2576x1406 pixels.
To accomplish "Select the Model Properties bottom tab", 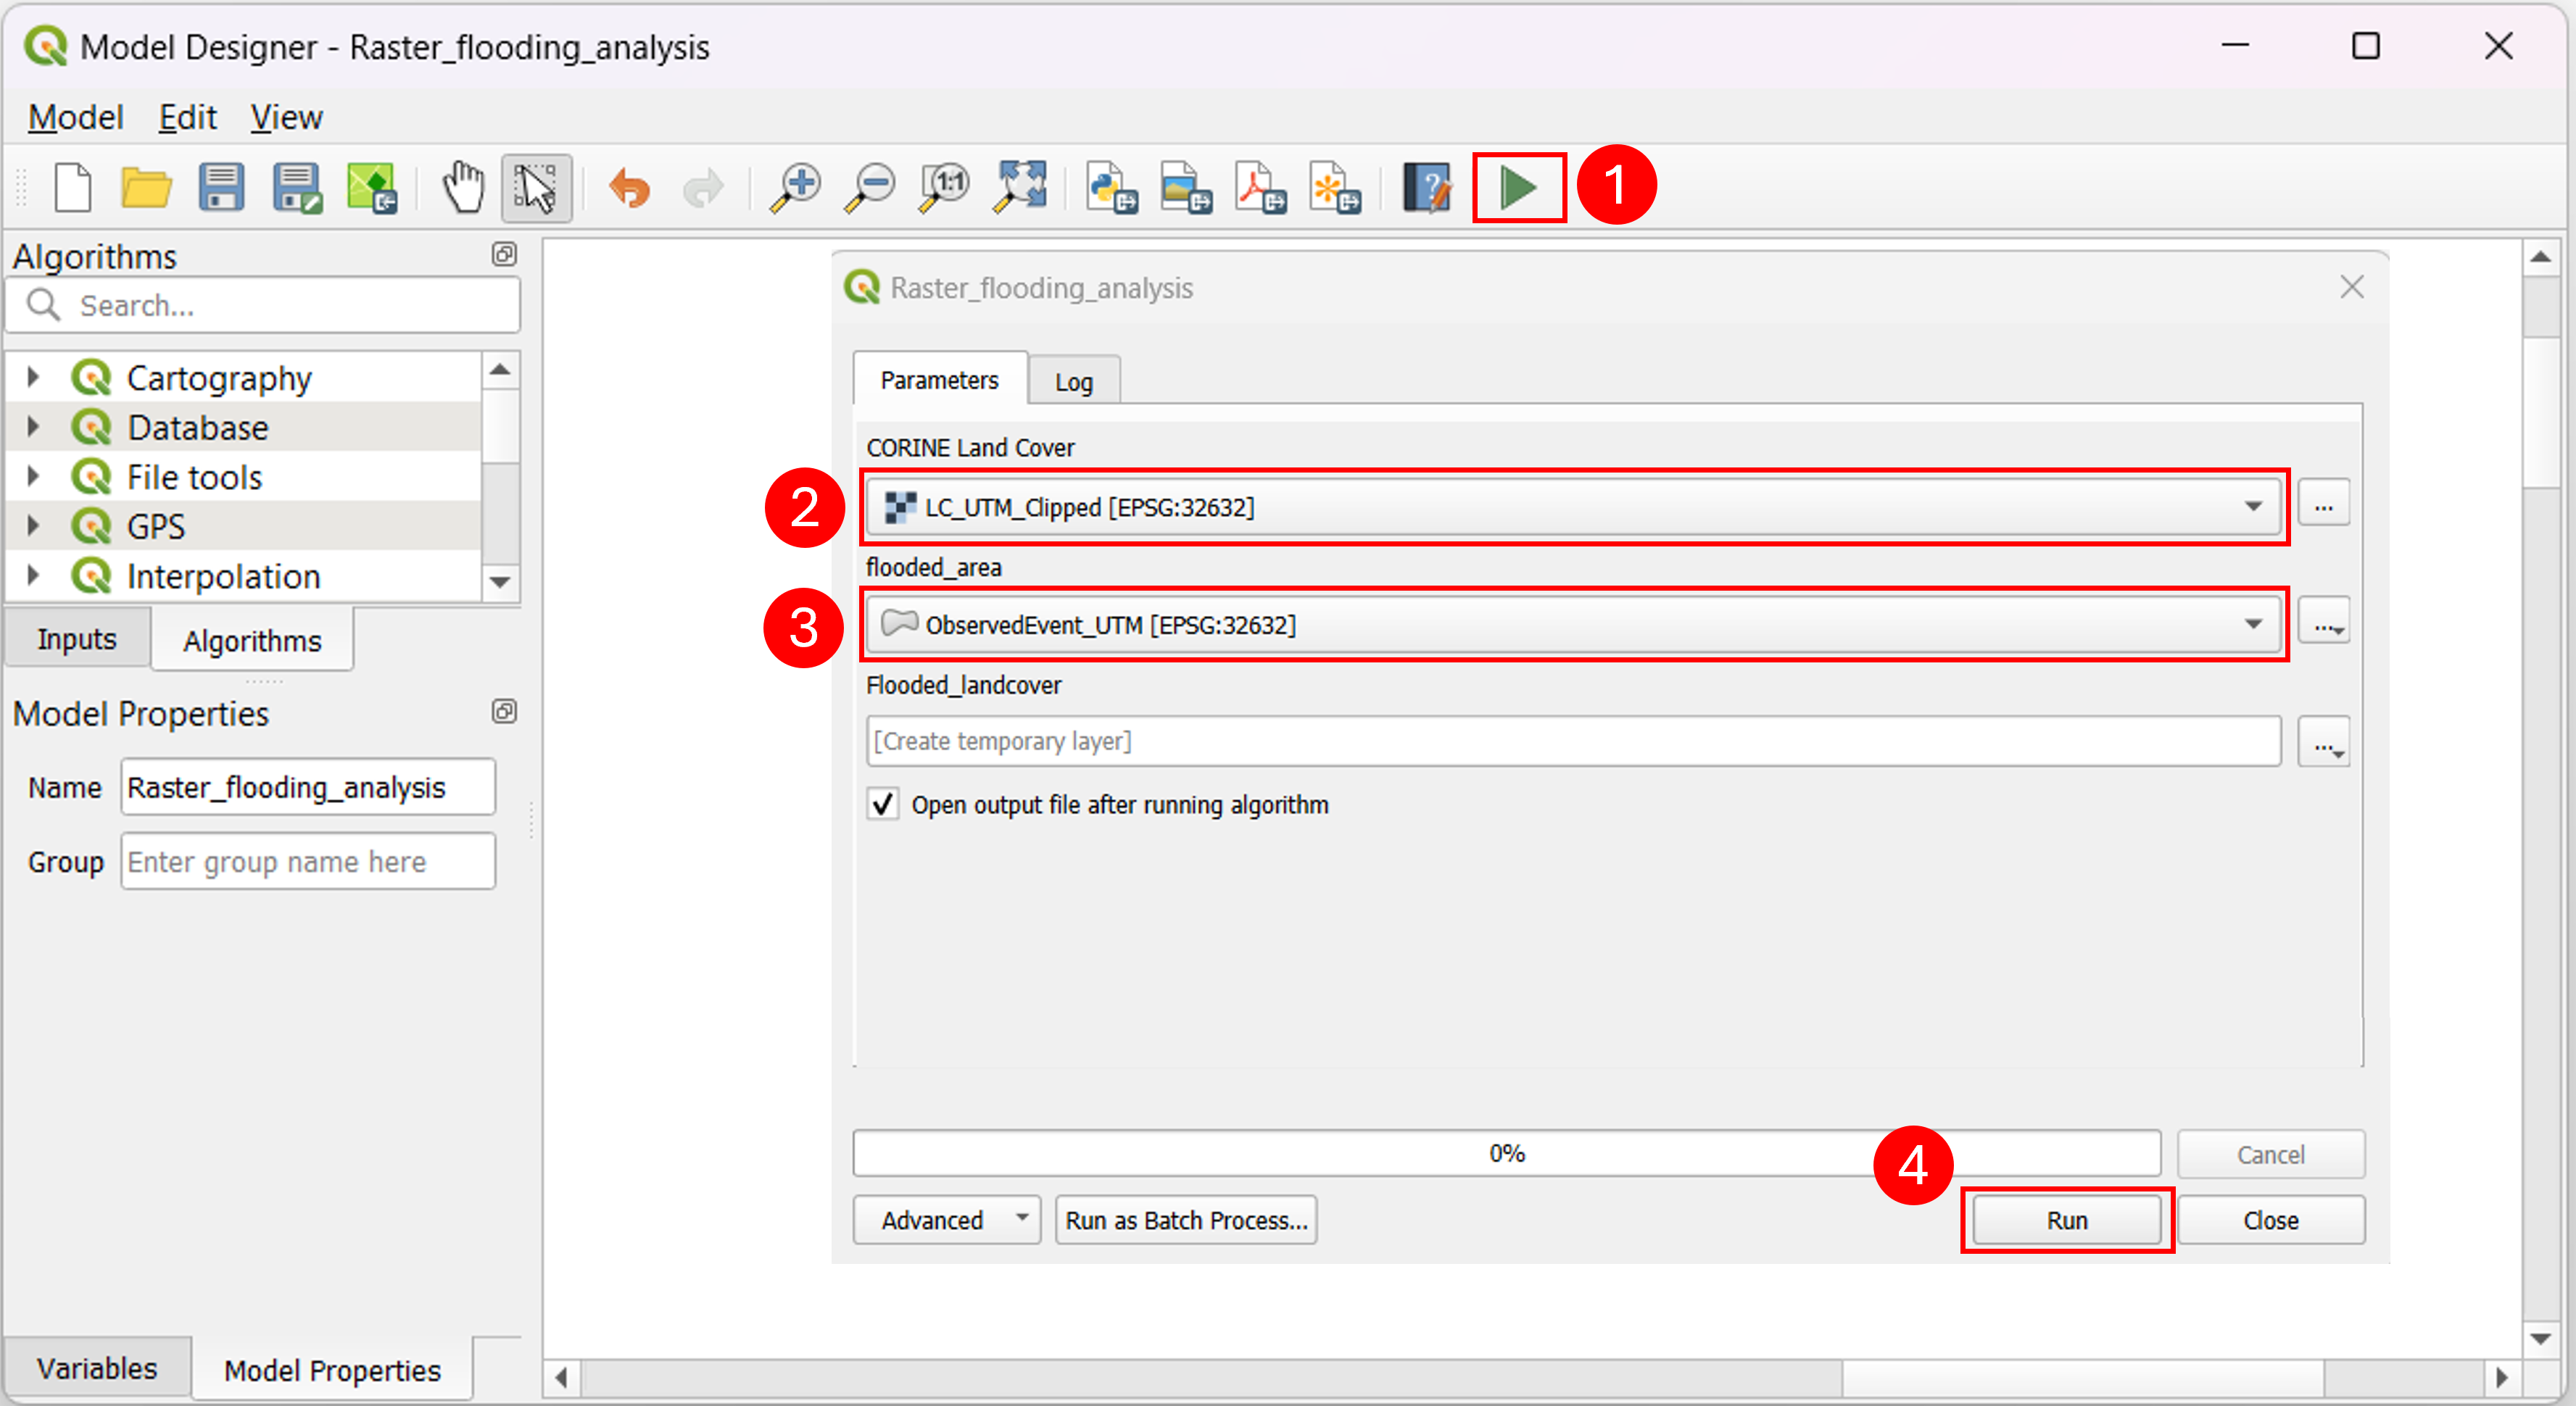I will pyautogui.click(x=332, y=1370).
